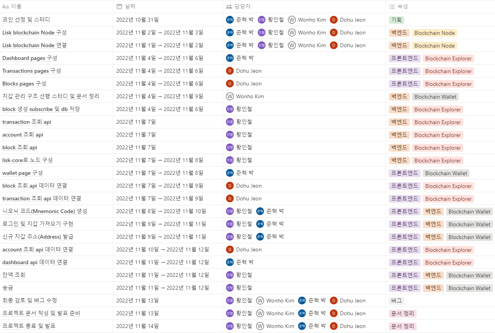The width and height of the screenshot is (495, 333).
Task: Click 준혁 박 avatar in 코인 선정 및 스터디 row
Action: coord(230,20)
